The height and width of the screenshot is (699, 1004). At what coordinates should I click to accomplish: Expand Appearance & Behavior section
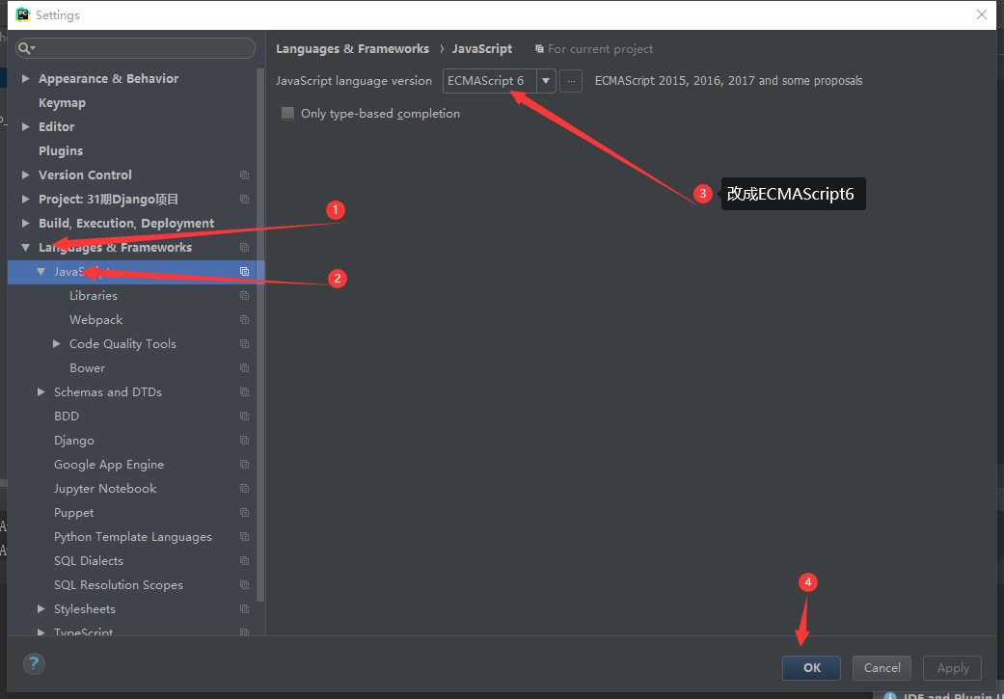coord(26,79)
